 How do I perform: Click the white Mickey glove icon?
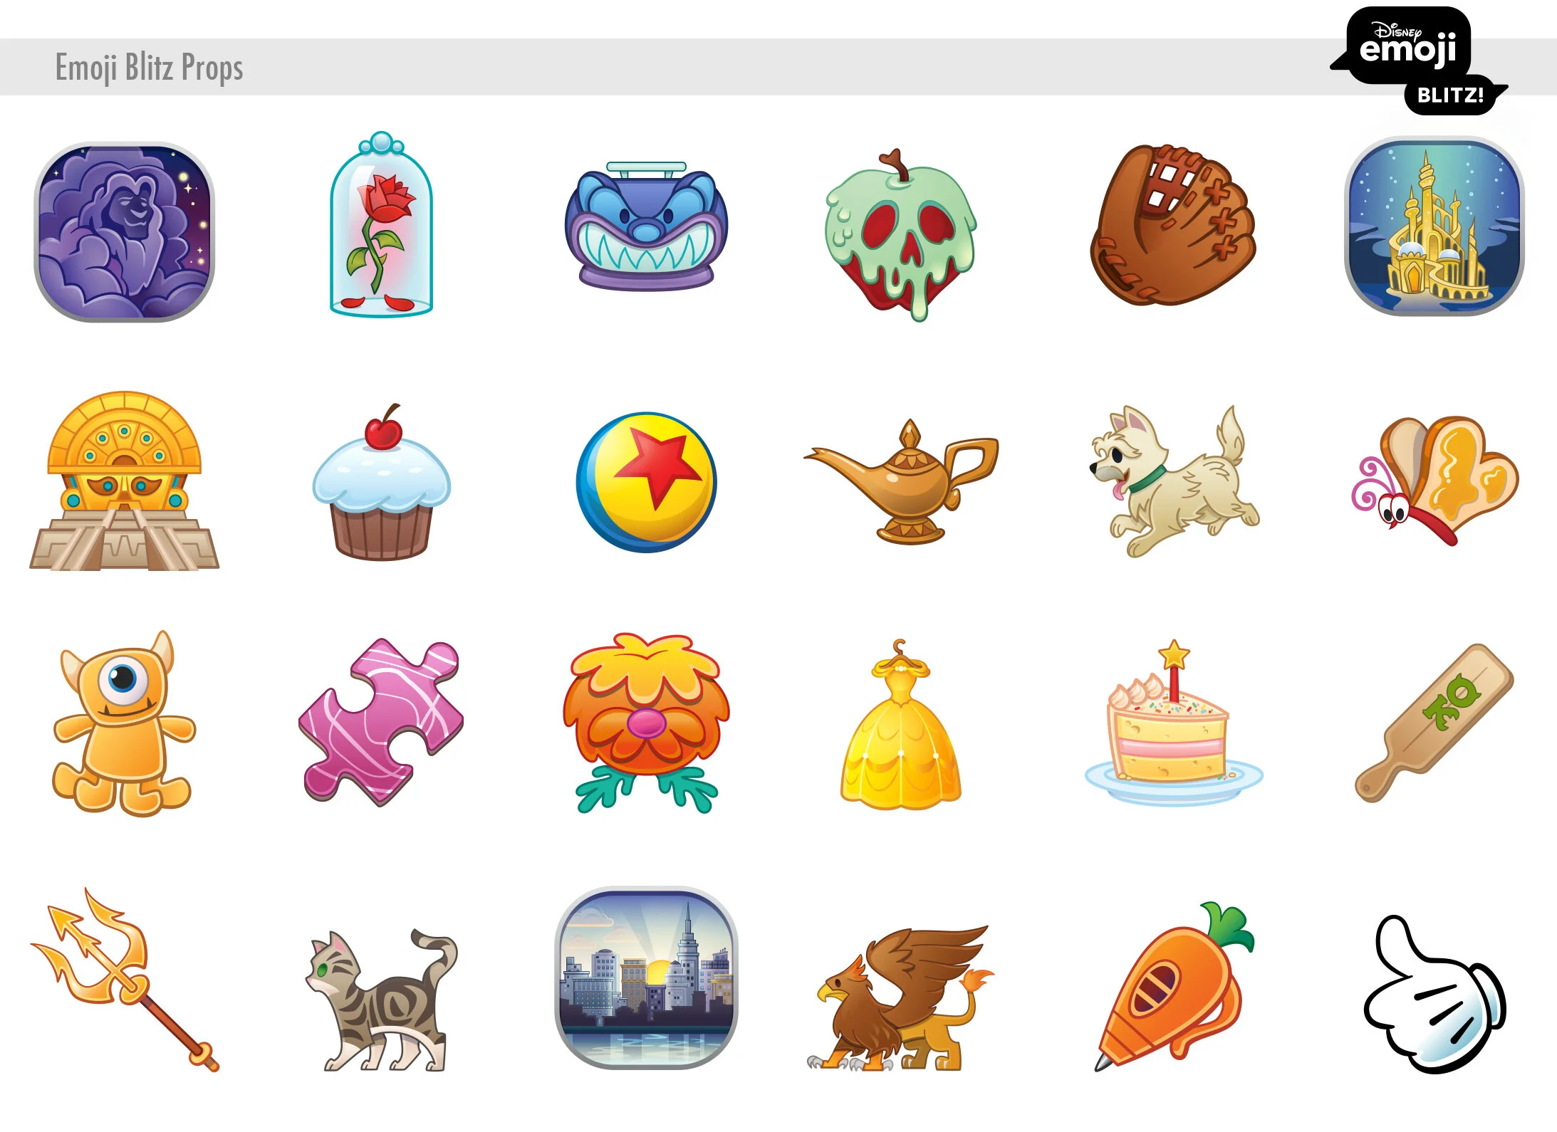point(1433,997)
